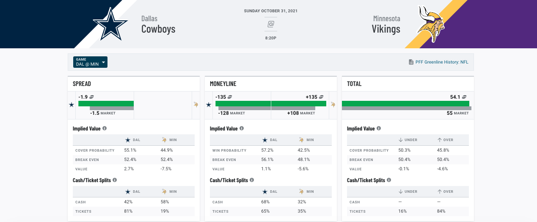Click the green +135 Vikings moneyline bar
Screen dimensions: 537x222
[299, 103]
